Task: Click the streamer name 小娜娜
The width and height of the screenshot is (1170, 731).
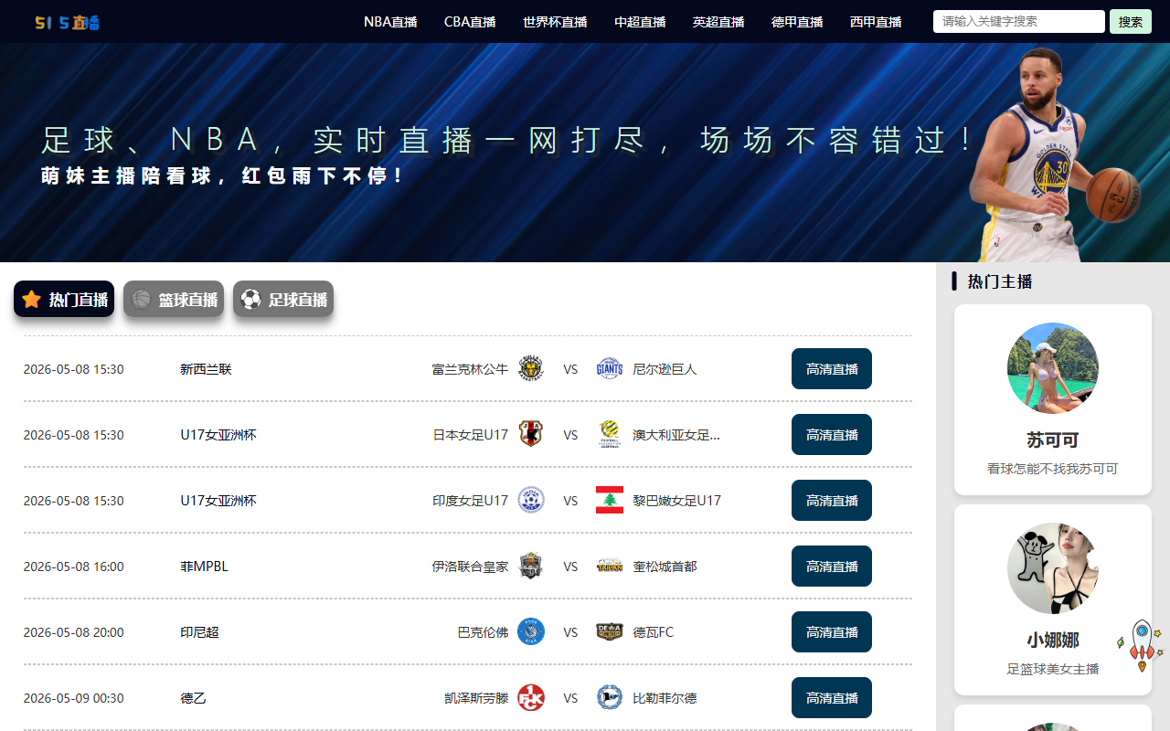Action: click(1053, 640)
